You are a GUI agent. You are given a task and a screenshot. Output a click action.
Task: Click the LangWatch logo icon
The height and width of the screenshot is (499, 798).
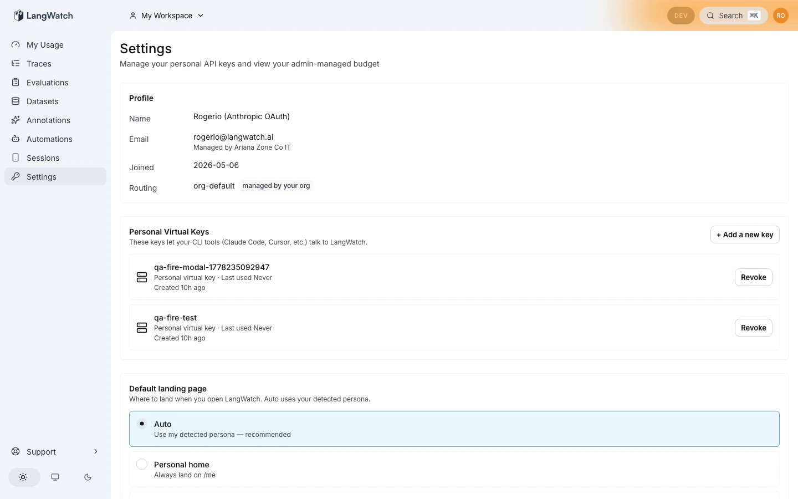[x=19, y=16]
